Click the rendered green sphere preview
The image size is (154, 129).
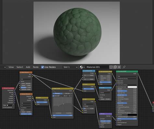click(77, 32)
